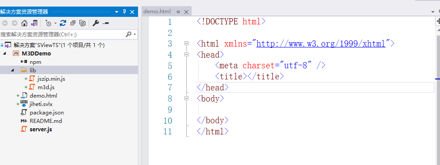
Task: Click the blue sync/refresh arrows icon
Action: click(x=63, y=23)
